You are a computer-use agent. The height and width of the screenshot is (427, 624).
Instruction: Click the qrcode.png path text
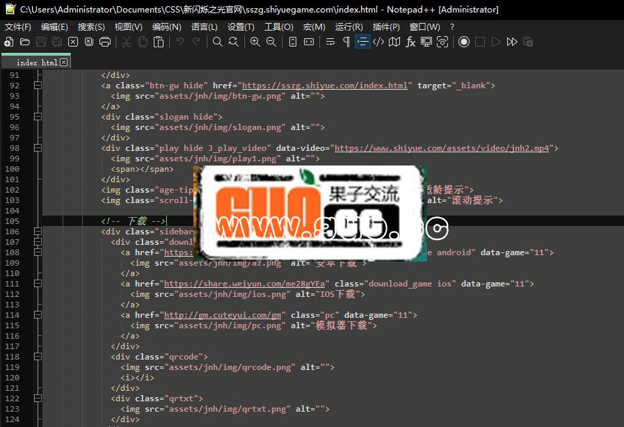230,367
